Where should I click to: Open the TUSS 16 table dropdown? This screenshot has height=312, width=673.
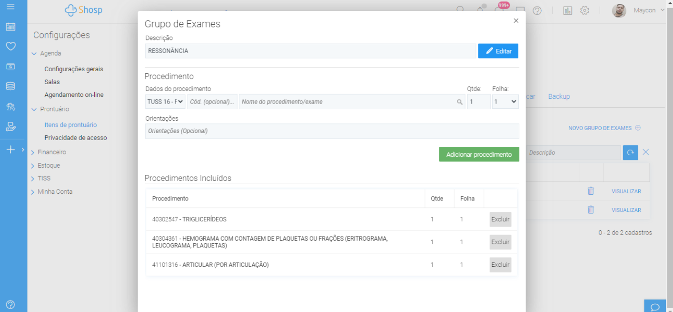click(165, 102)
